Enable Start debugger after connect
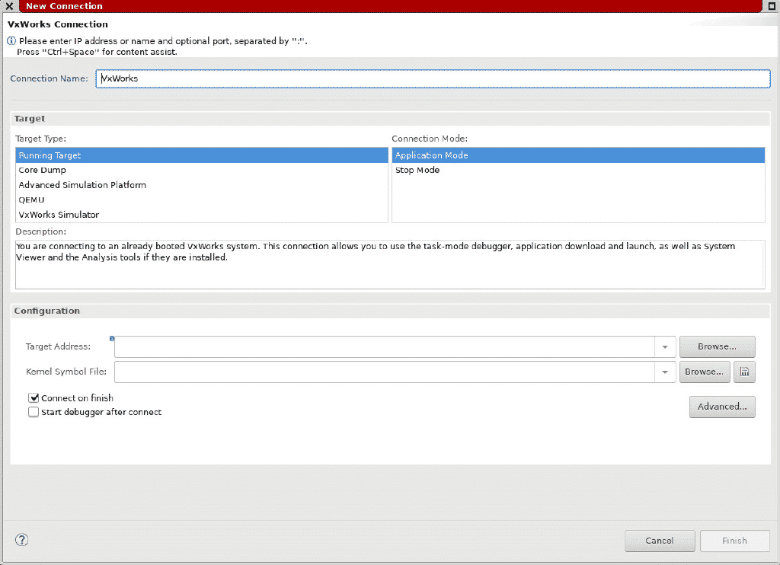Screen dimensions: 780x565 pyautogui.click(x=34, y=412)
